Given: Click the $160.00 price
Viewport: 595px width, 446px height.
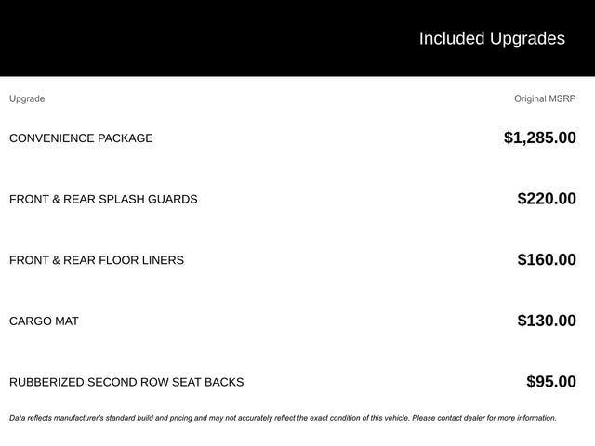Looking at the screenshot, I should [x=547, y=260].
